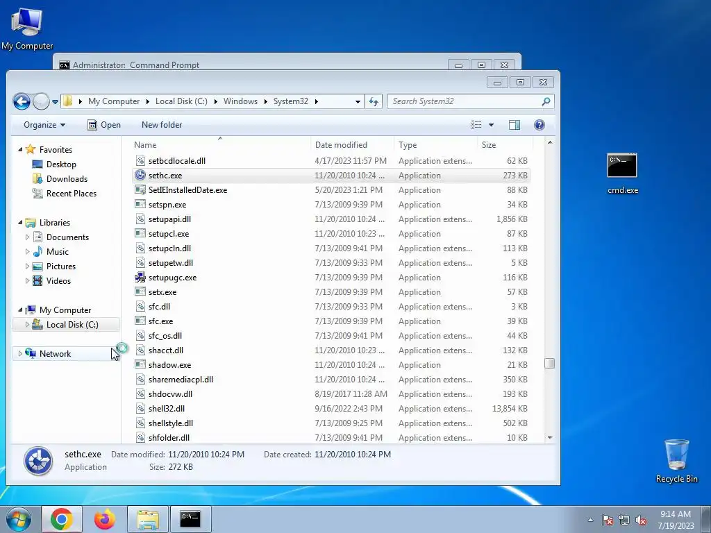This screenshot has height=533, width=711.
Task: Click the refresh icon beside address bar
Action: pyautogui.click(x=374, y=101)
